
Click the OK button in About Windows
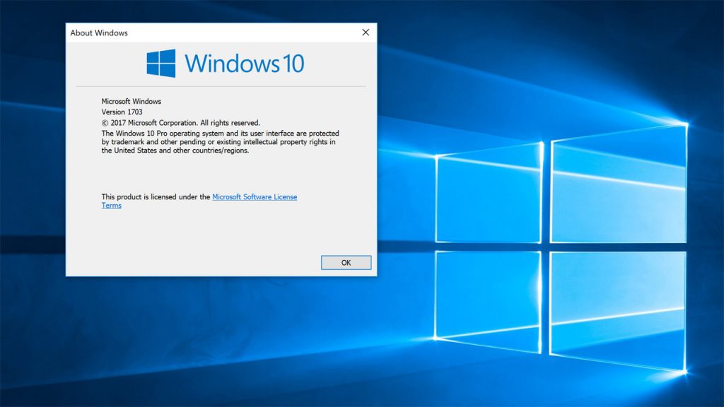(346, 263)
